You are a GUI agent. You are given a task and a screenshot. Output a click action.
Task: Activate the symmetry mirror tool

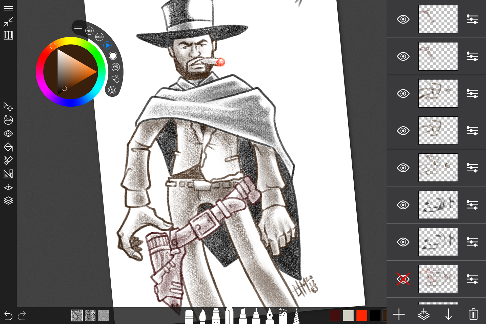pos(8,187)
